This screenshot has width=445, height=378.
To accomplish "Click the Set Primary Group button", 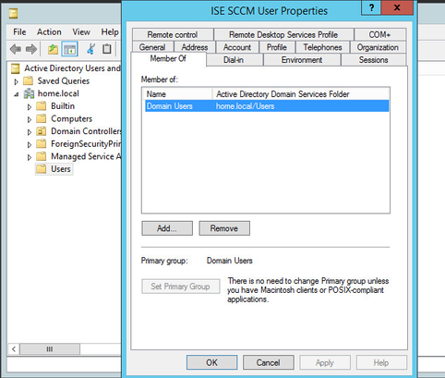I will click(x=181, y=287).
